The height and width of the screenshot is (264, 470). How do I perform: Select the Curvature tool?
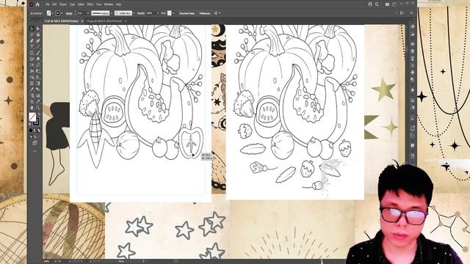click(x=37, y=40)
